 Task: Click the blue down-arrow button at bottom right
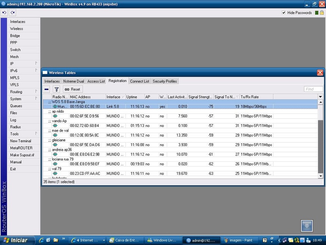click(x=307, y=226)
